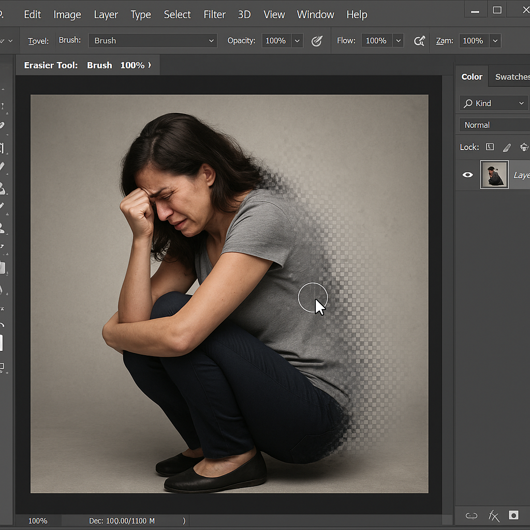Open the Layer menu
The width and height of the screenshot is (530, 530).
coord(106,14)
